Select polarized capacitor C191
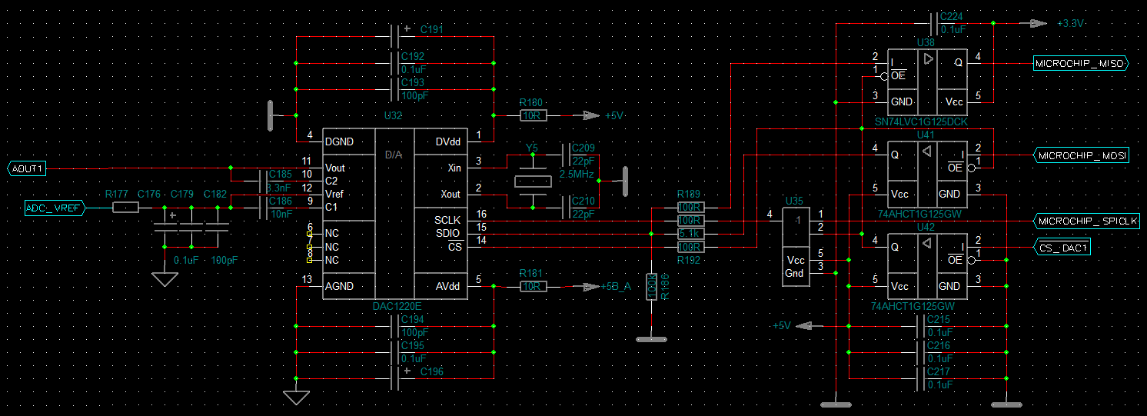The height and width of the screenshot is (416, 1147). pyautogui.click(x=396, y=36)
